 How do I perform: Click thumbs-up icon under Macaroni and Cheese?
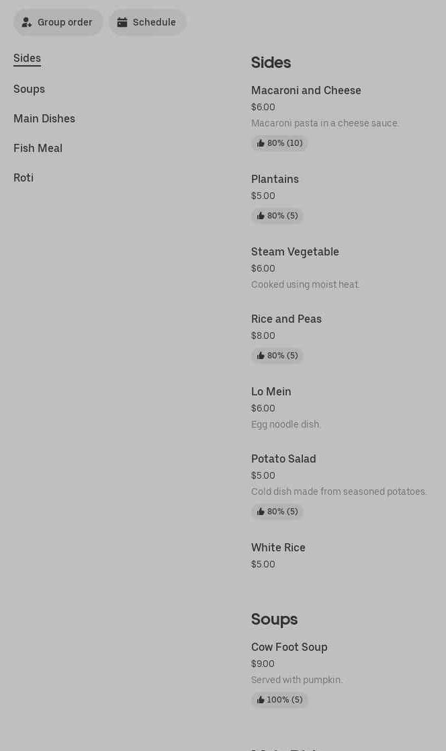point(261,143)
